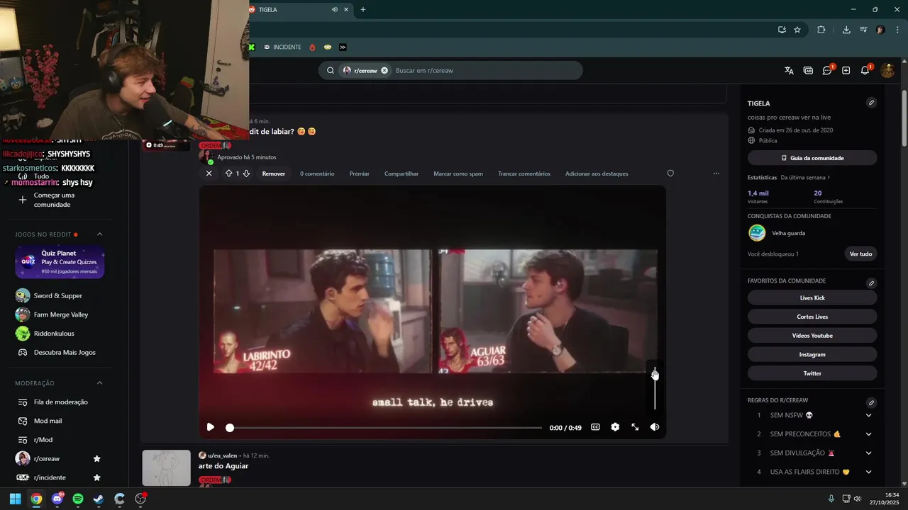Image resolution: width=908 pixels, height=510 pixels.
Task: Open the Instagram community link
Action: (812, 354)
